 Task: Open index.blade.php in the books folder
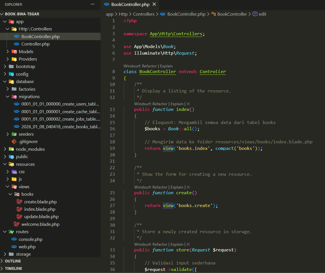pos(39,209)
